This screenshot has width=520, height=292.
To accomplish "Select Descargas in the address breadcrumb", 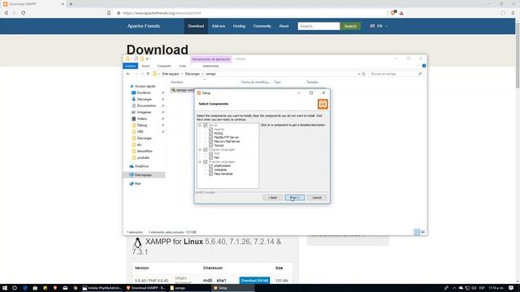I will [x=193, y=74].
